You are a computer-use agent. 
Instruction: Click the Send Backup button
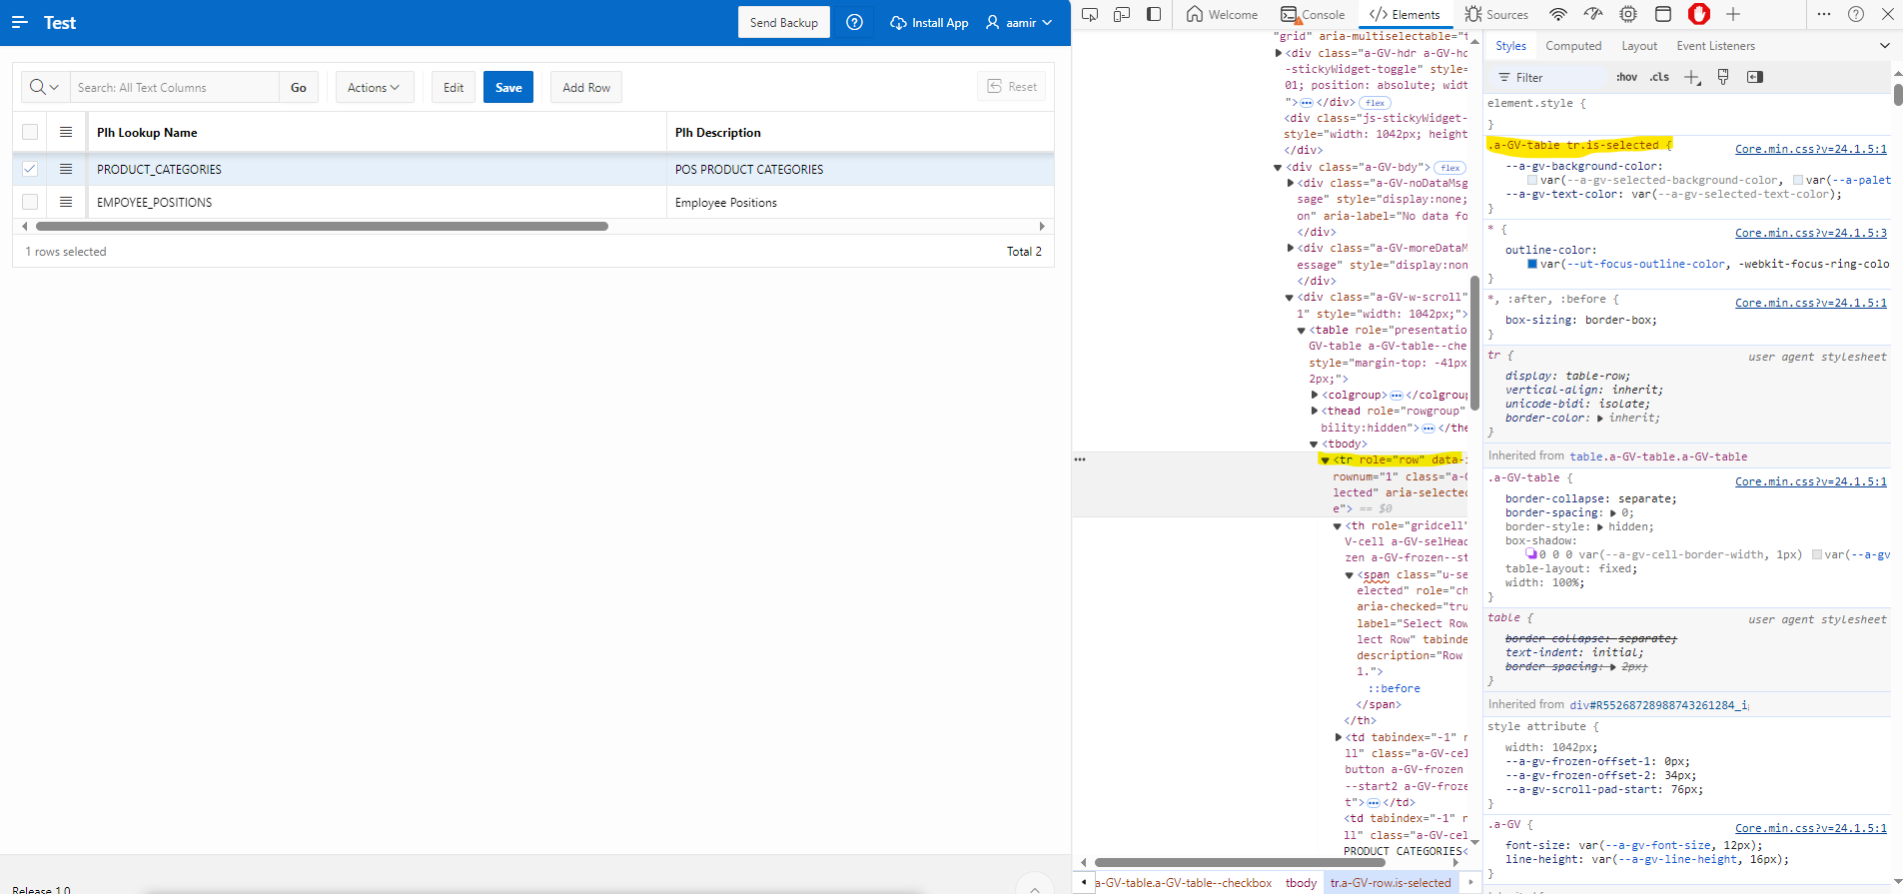(x=783, y=22)
